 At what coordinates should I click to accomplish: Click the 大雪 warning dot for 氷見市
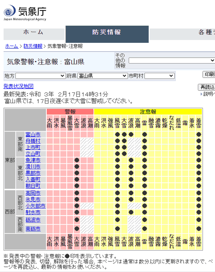tap(77, 200)
